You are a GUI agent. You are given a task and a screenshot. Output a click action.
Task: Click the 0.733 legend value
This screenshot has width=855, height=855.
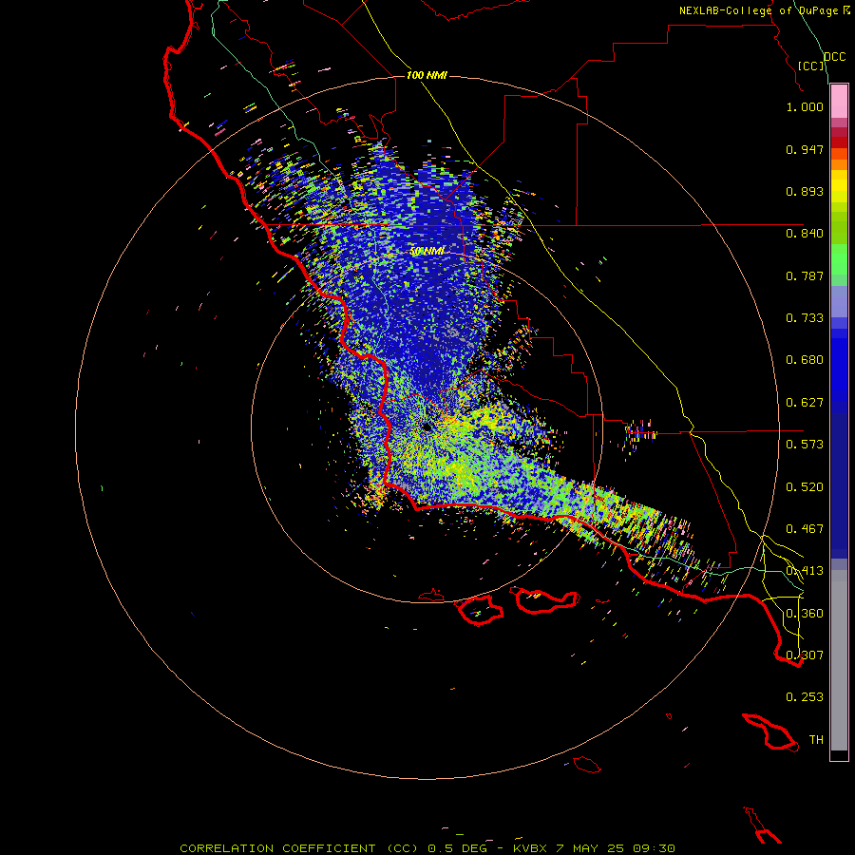point(805,318)
